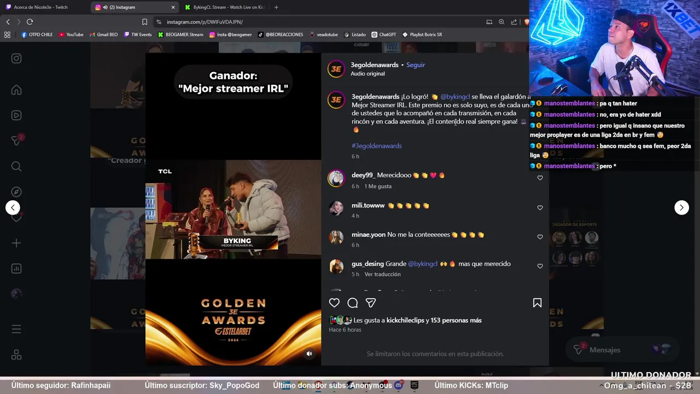The image size is (700, 394).
Task: Go to Instagram Home icon in sidebar
Action: [16, 90]
